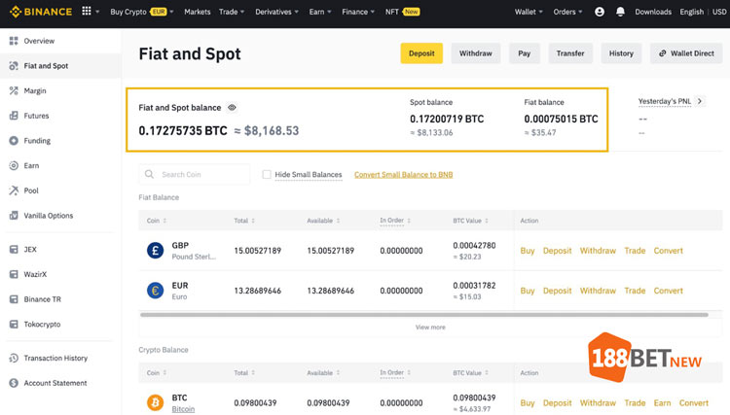
Task: Click the Fiat and Spot sidebar icon
Action: pyautogui.click(x=14, y=66)
